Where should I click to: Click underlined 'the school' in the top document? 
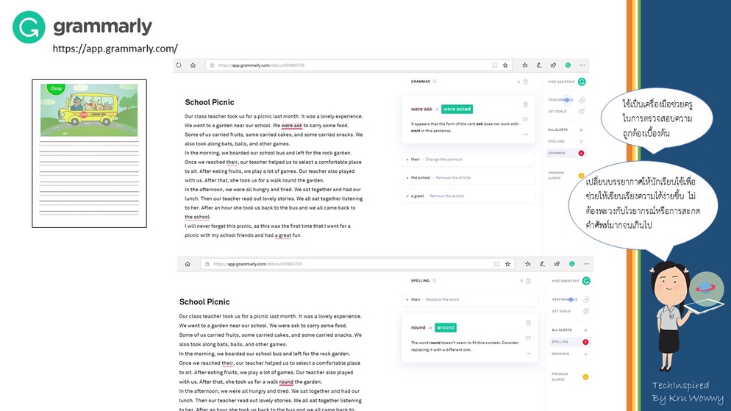click(x=197, y=217)
